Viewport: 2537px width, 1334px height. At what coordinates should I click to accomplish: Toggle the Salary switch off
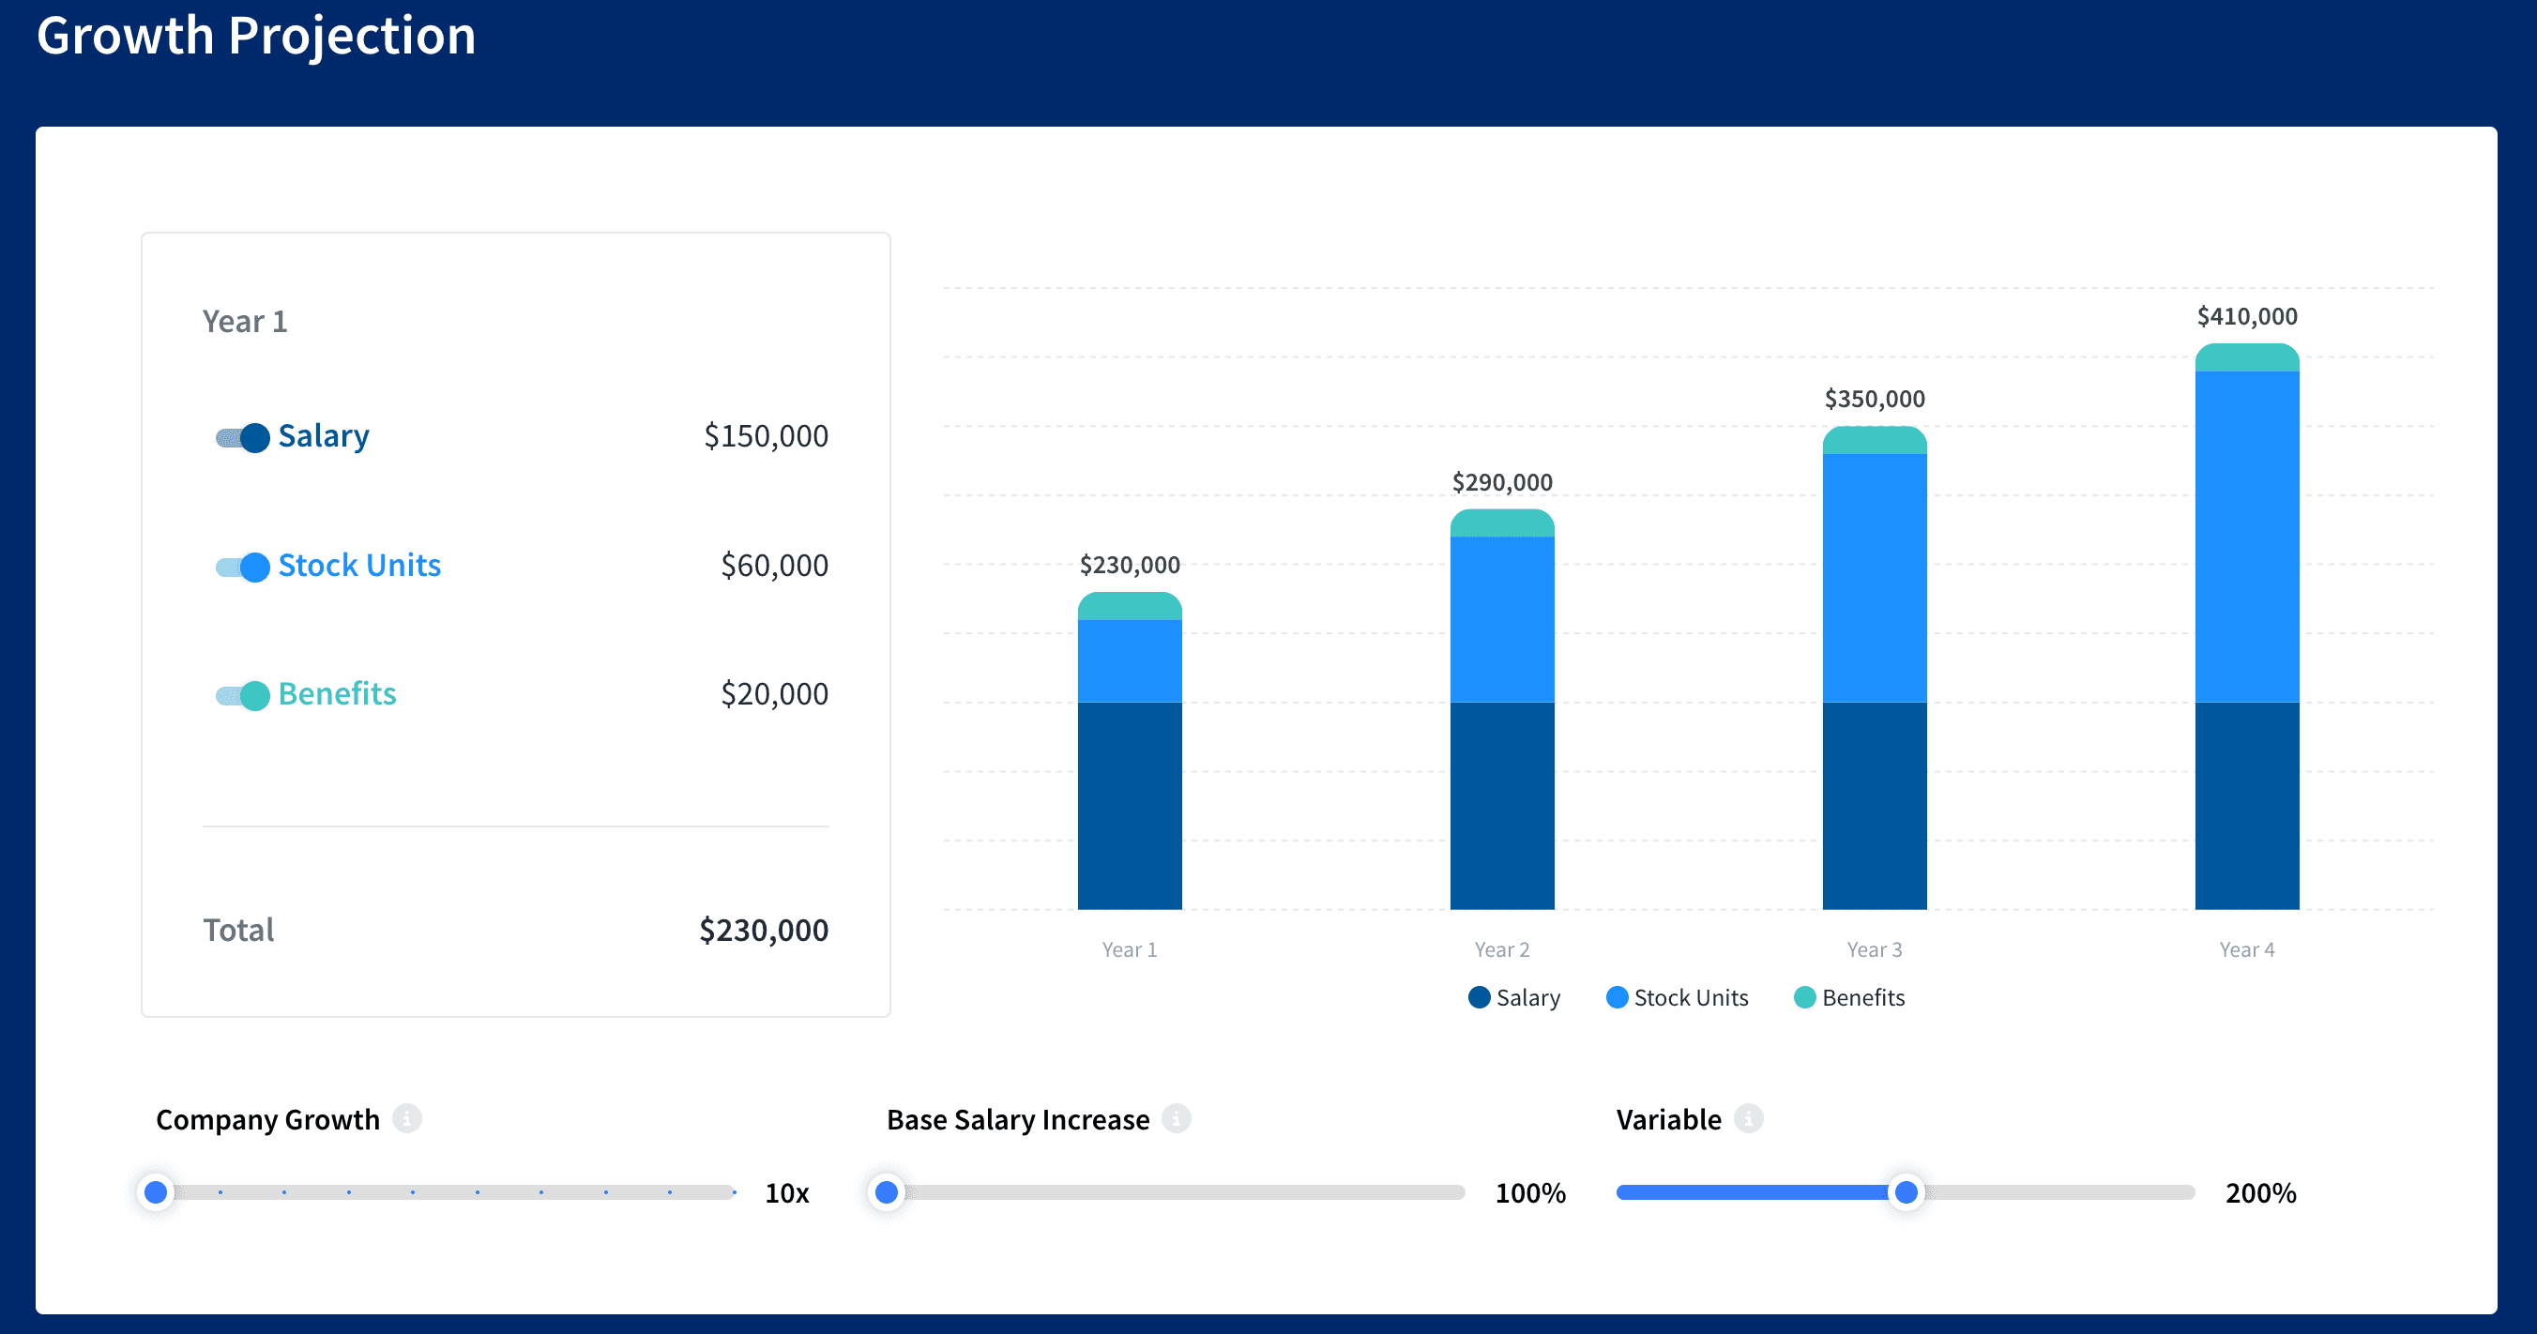(242, 437)
